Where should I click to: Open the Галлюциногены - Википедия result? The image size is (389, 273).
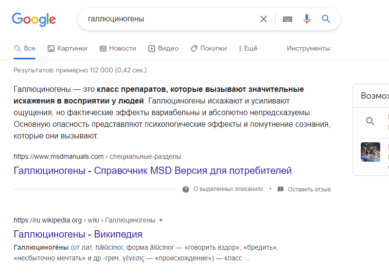click(78, 234)
